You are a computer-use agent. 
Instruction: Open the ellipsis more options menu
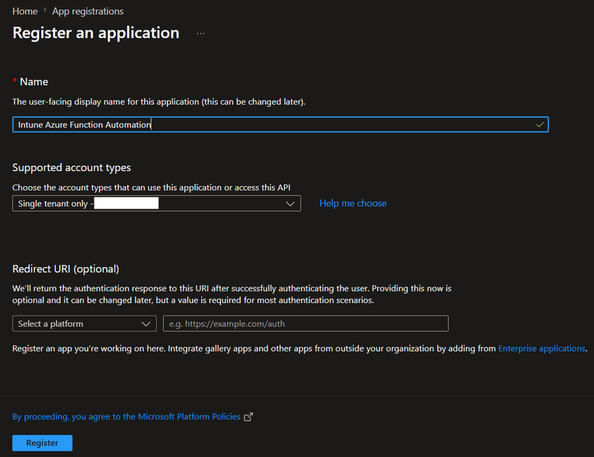point(201,33)
